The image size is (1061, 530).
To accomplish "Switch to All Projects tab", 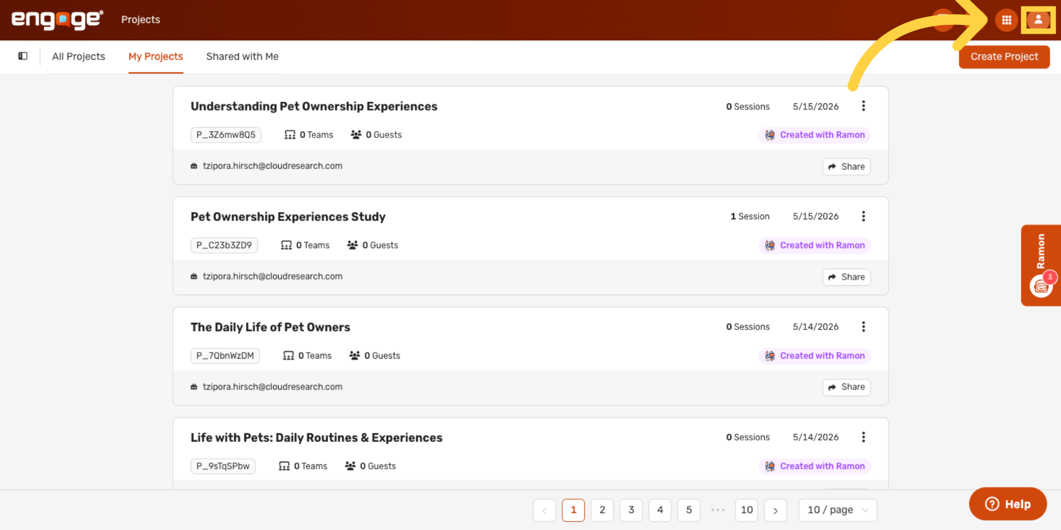I will click(x=79, y=56).
